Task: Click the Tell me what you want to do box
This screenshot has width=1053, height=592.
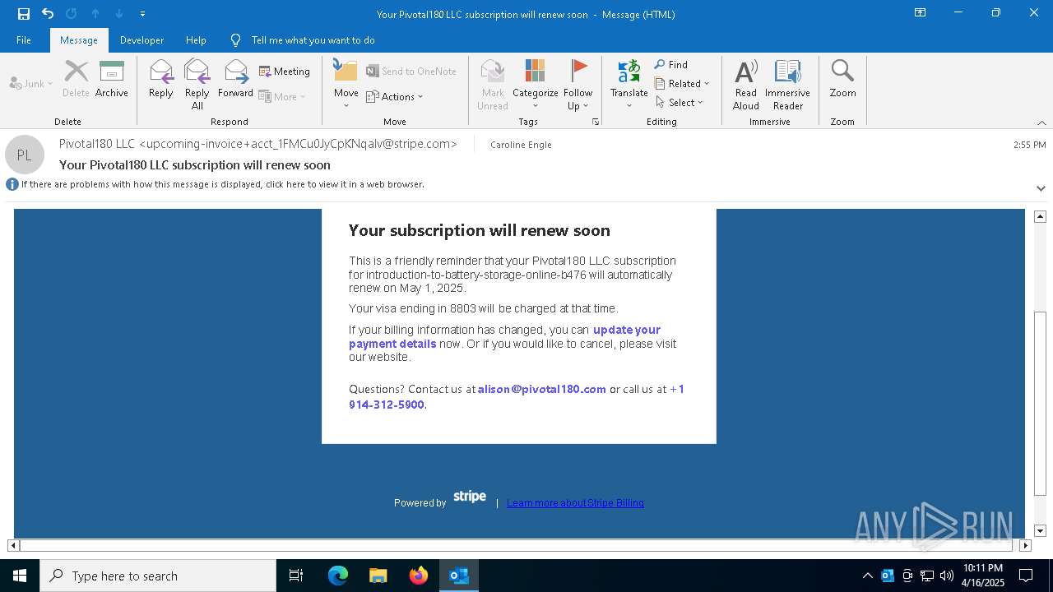Action: click(x=313, y=40)
